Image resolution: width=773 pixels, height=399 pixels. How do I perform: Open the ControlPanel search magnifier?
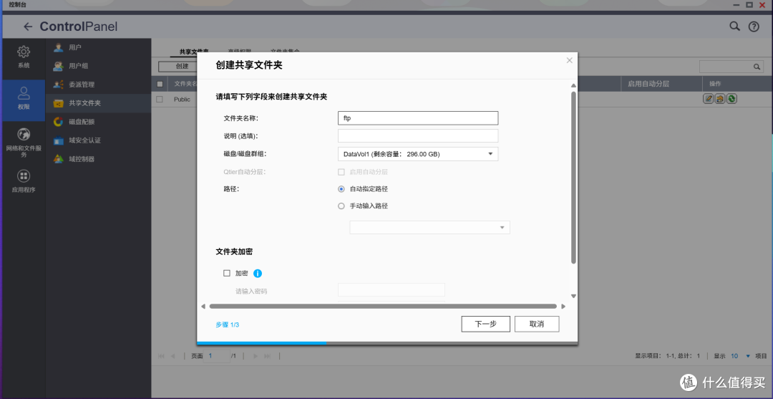[734, 26]
